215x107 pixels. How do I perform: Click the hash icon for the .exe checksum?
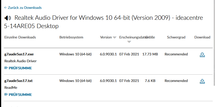coord(6,68)
